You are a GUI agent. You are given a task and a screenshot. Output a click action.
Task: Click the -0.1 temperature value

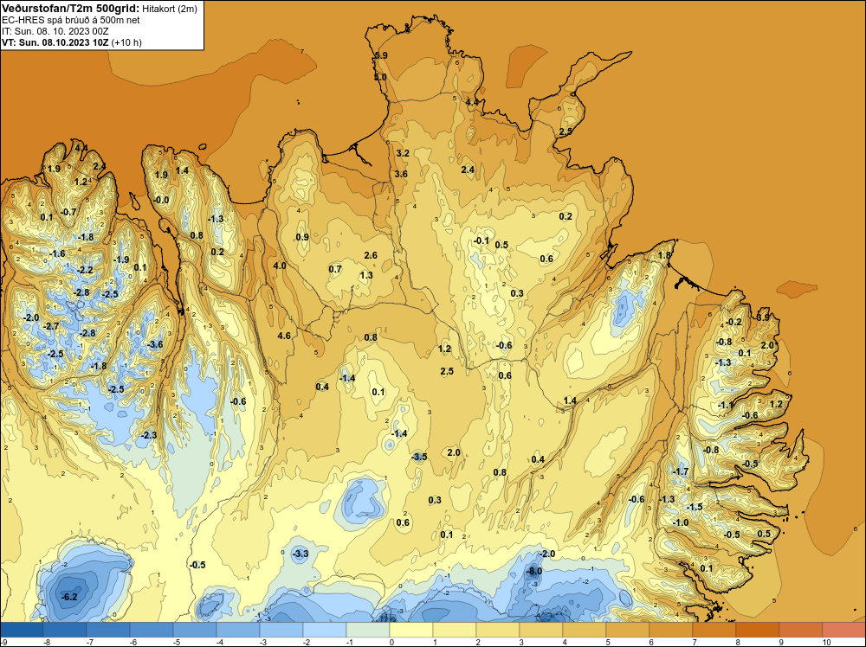click(x=481, y=240)
